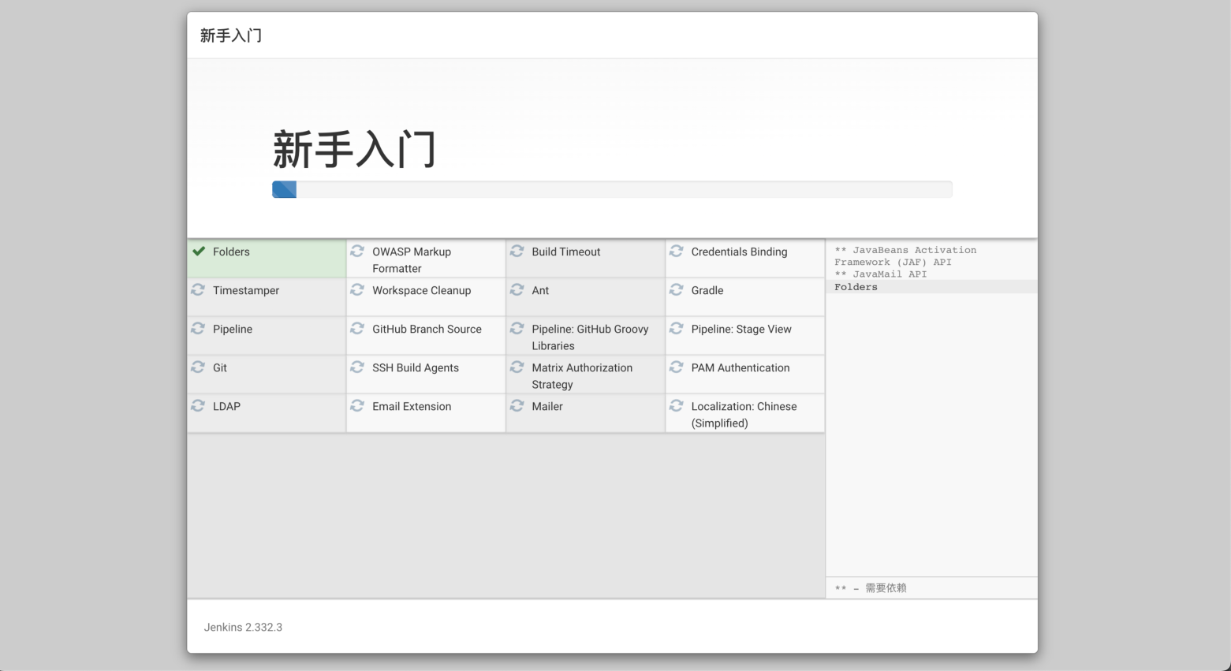This screenshot has width=1231, height=671.
Task: Click the pending icon beside Build Timeout
Action: point(517,251)
